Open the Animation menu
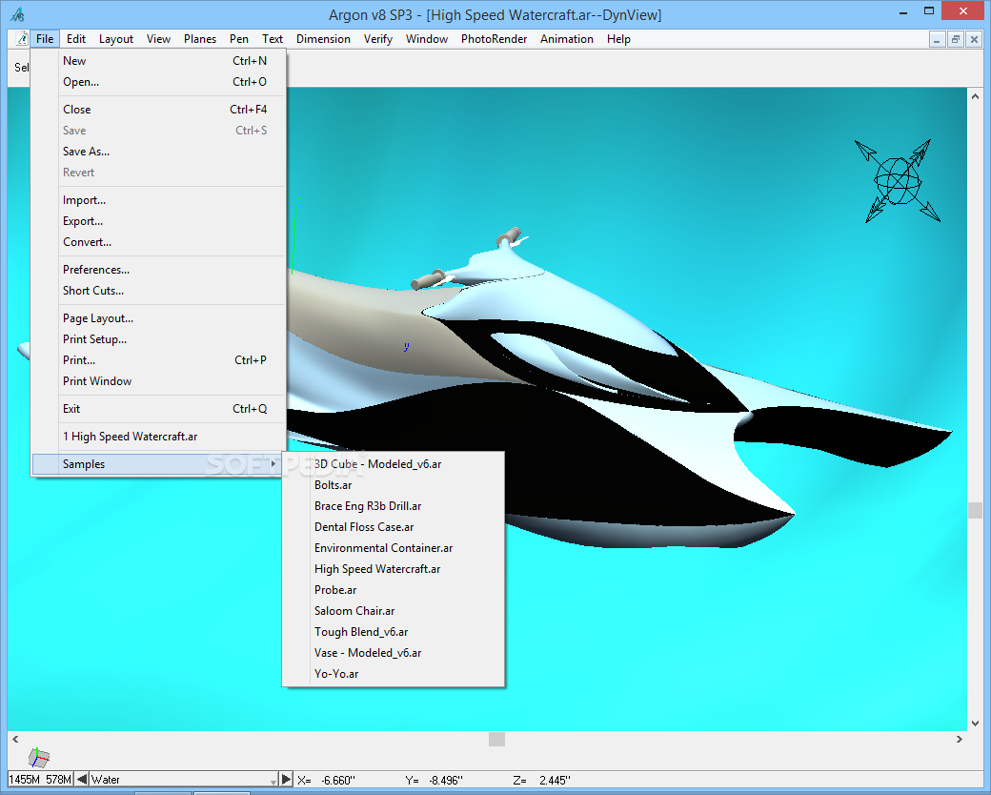 coord(566,38)
